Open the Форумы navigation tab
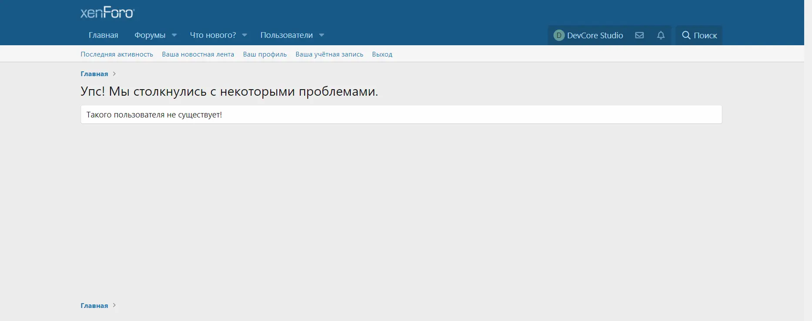 (x=150, y=35)
